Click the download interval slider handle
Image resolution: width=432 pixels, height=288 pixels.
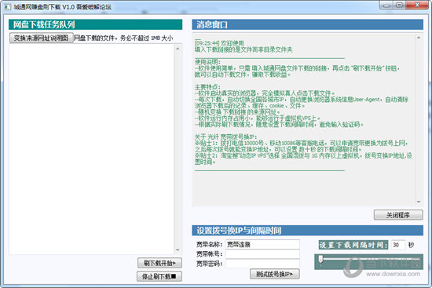[320, 259]
